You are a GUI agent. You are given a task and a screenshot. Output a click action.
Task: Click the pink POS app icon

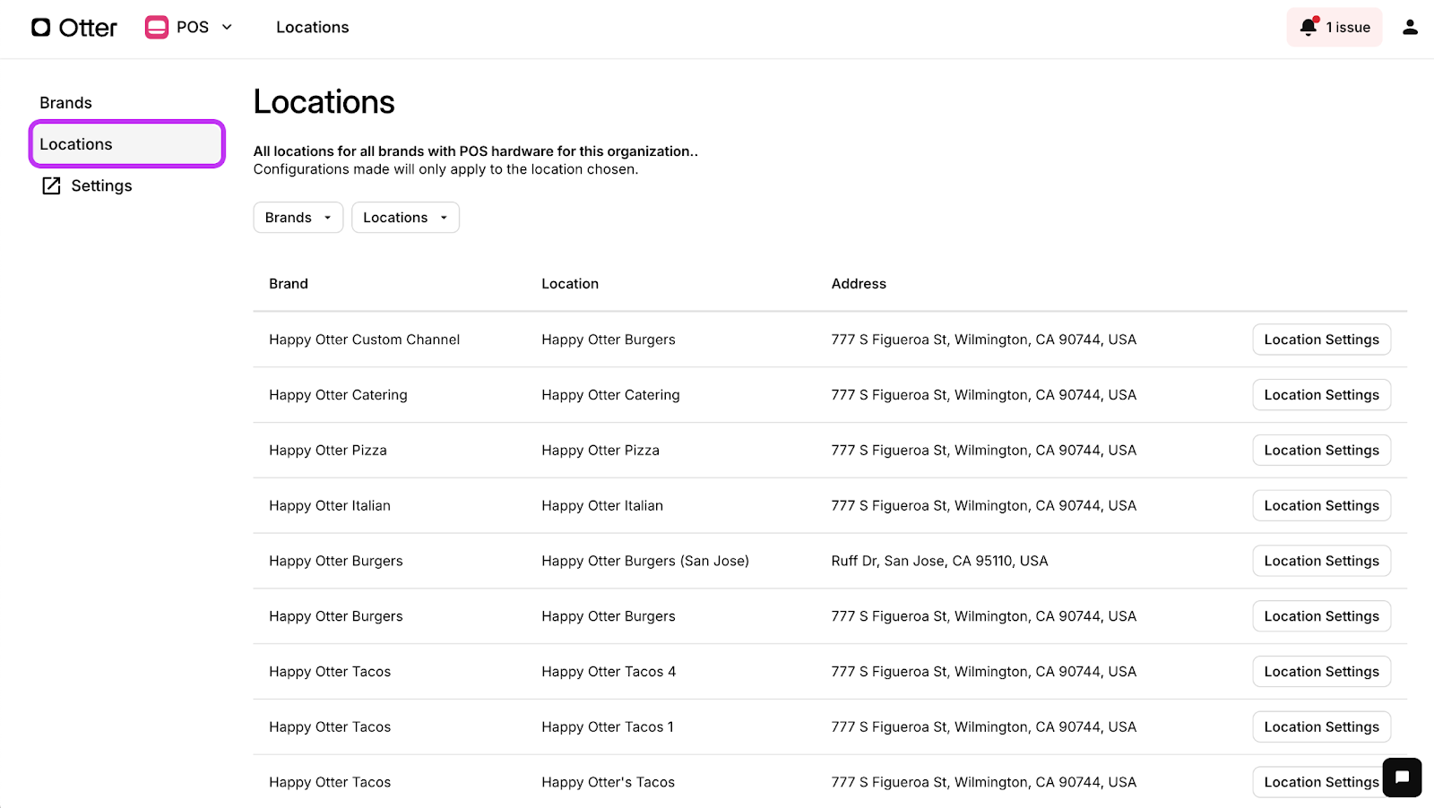tap(157, 28)
